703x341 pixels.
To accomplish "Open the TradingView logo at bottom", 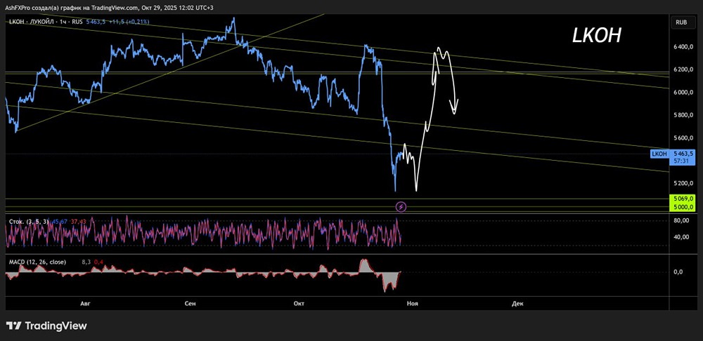I will coord(46,326).
